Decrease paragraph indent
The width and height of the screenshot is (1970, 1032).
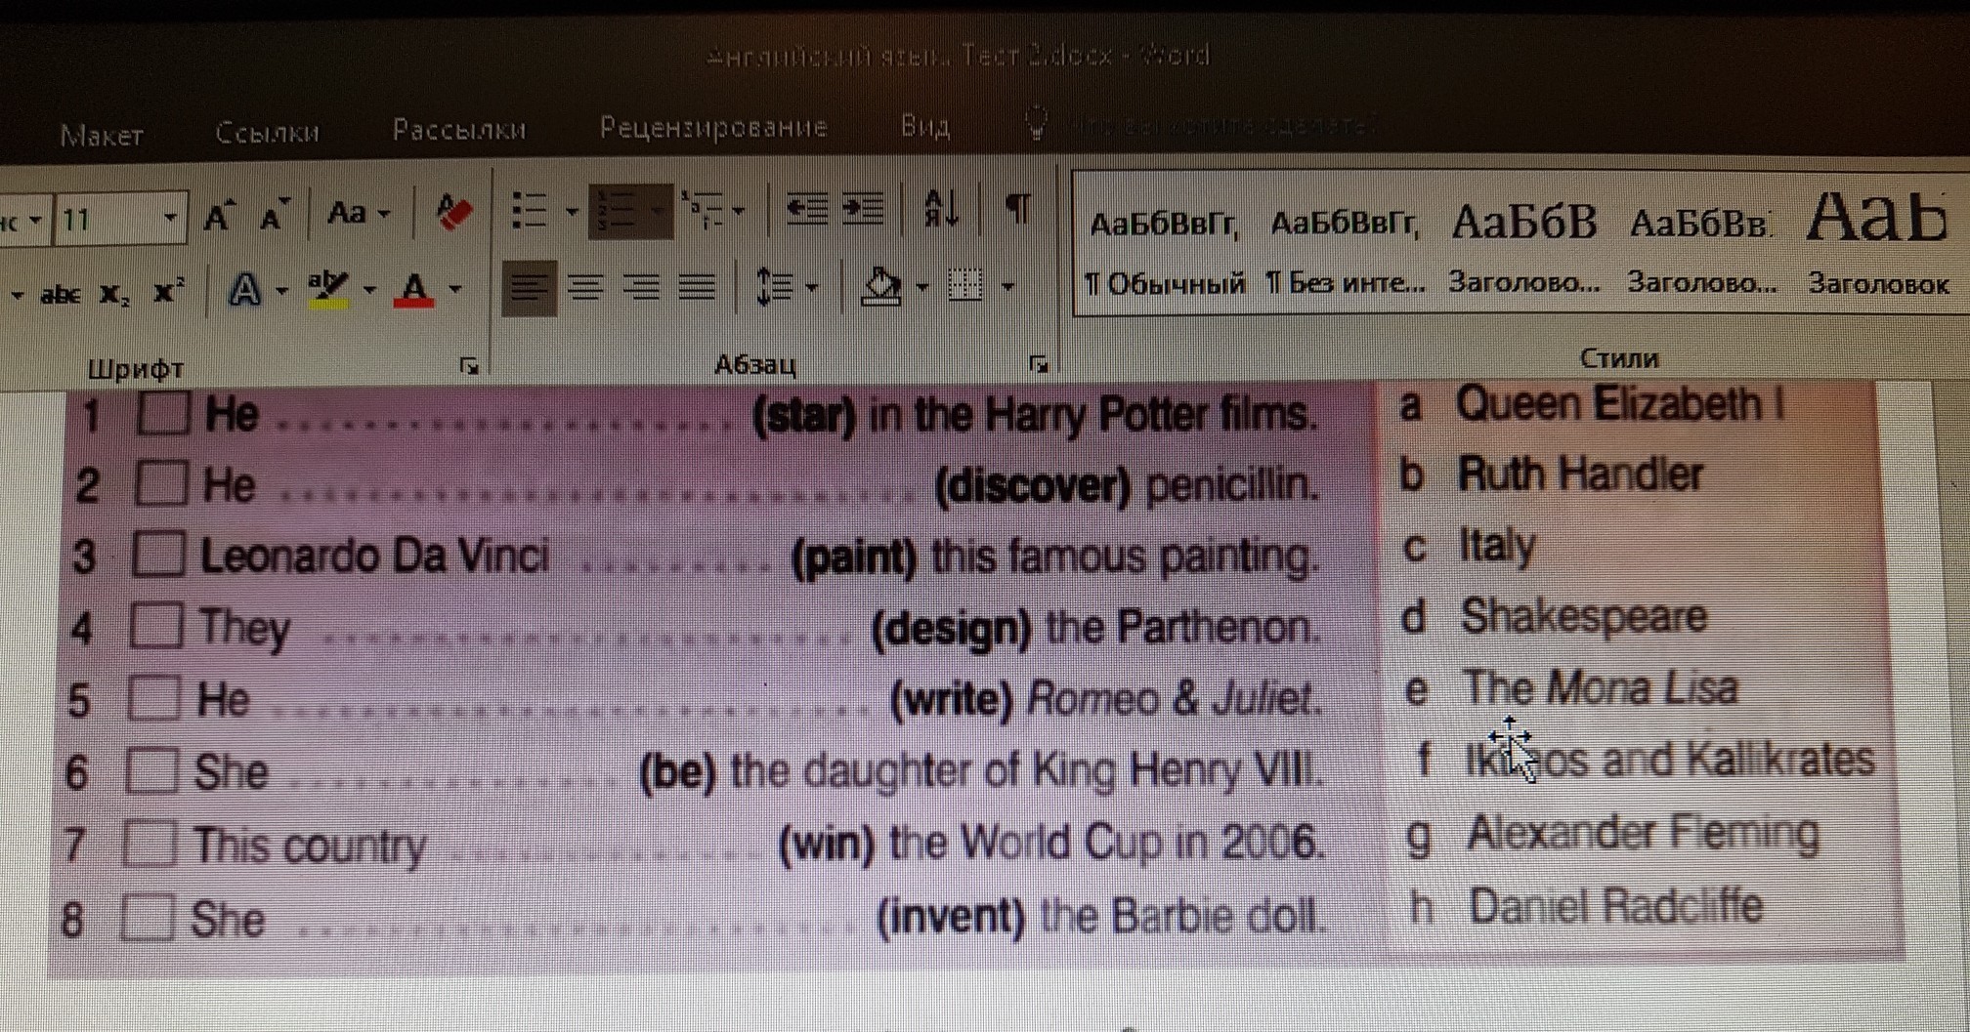(806, 209)
